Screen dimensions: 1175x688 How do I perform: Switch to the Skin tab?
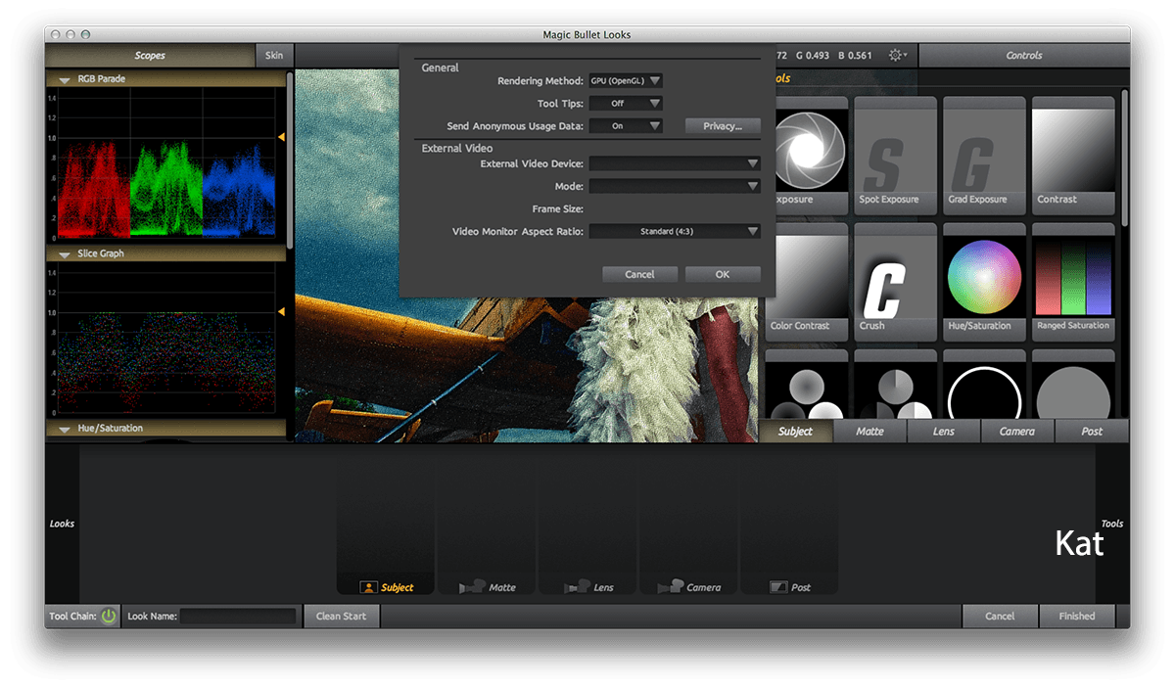[274, 56]
